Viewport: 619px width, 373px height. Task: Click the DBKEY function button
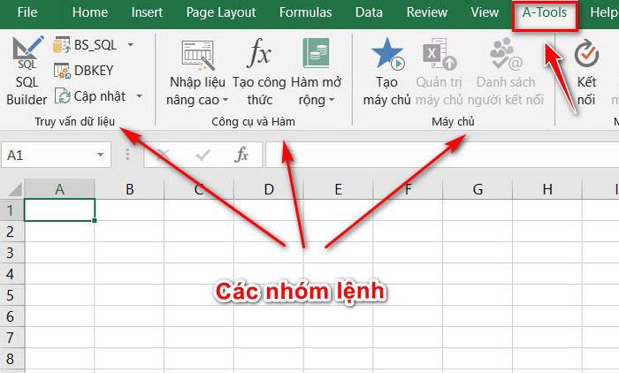84,71
